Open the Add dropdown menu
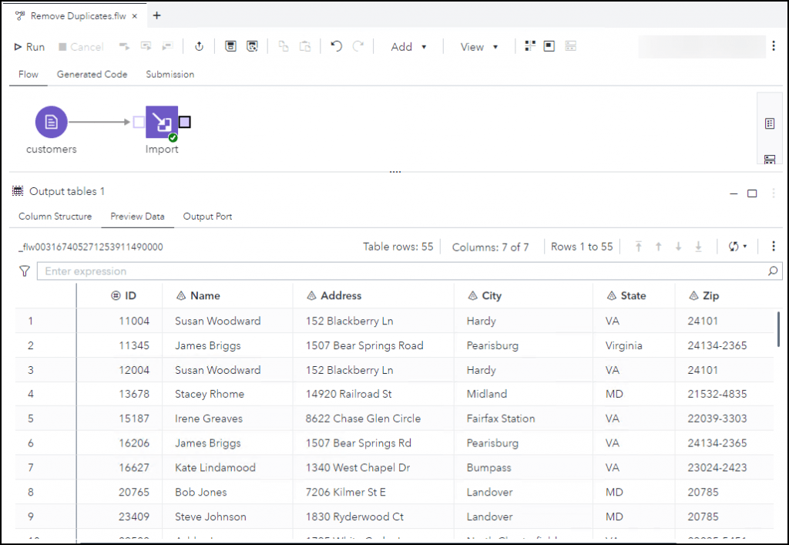Screen dimensions: 789x545 click(x=409, y=46)
